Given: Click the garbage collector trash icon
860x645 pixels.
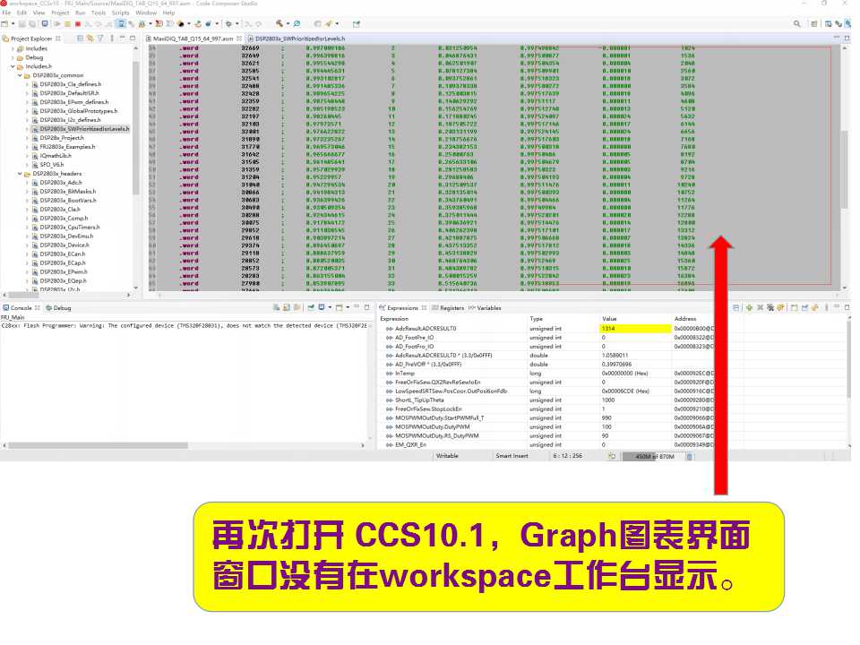Looking at the screenshot, I should [690, 456].
